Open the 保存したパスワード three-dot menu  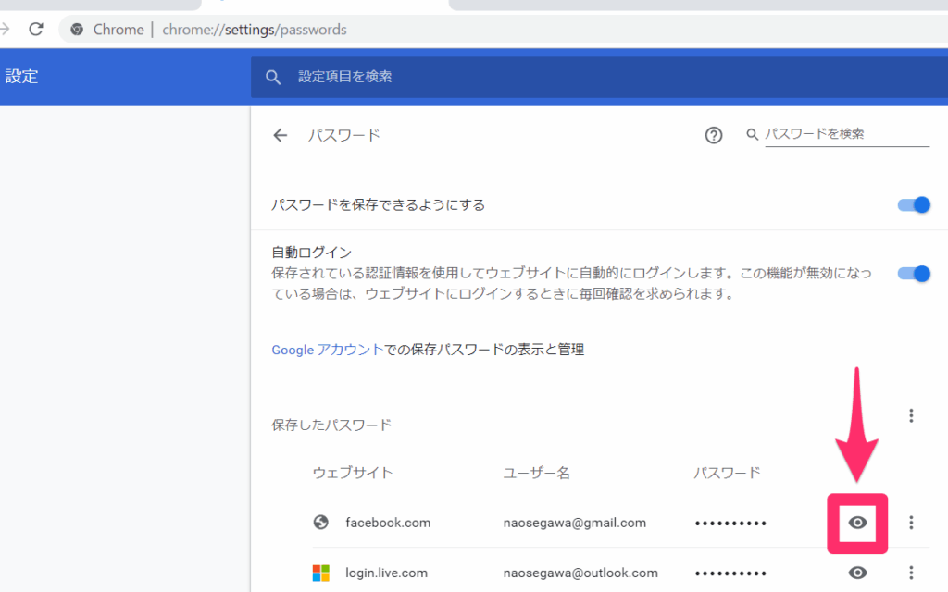pos(911,416)
